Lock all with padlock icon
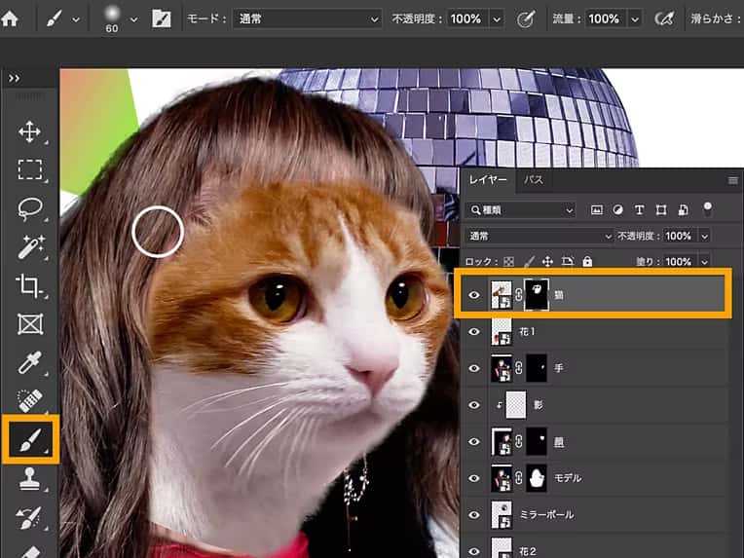The height and width of the screenshot is (558, 744). 587,261
